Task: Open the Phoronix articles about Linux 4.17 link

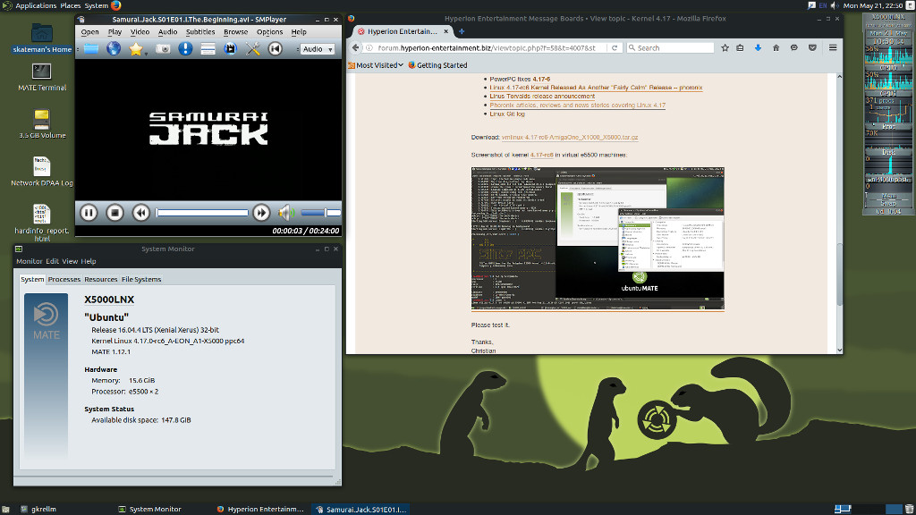Action: [577, 106]
